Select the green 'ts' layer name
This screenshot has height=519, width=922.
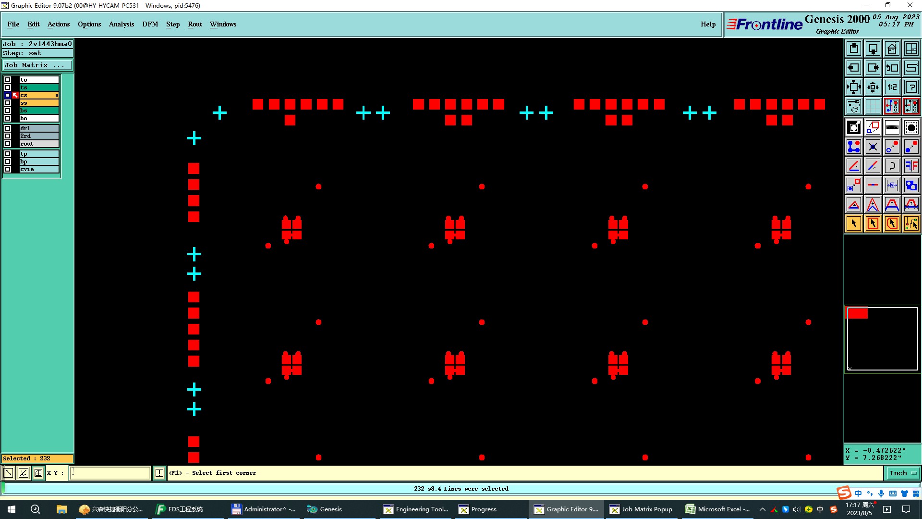click(38, 87)
